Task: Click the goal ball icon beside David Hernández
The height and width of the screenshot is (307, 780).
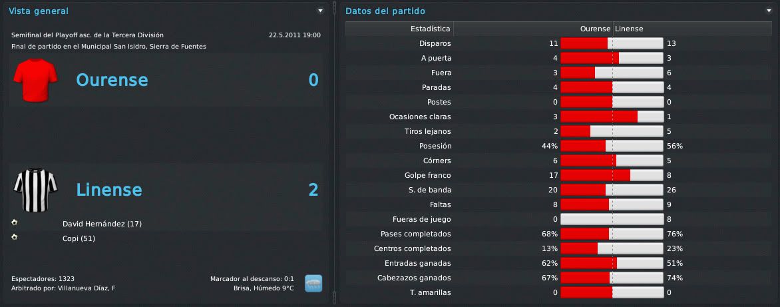Action: point(14,222)
